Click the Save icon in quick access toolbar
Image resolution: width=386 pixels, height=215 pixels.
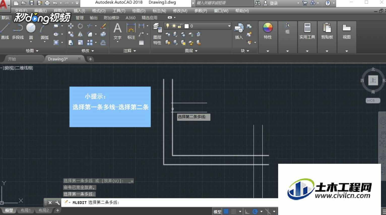(32, 3)
